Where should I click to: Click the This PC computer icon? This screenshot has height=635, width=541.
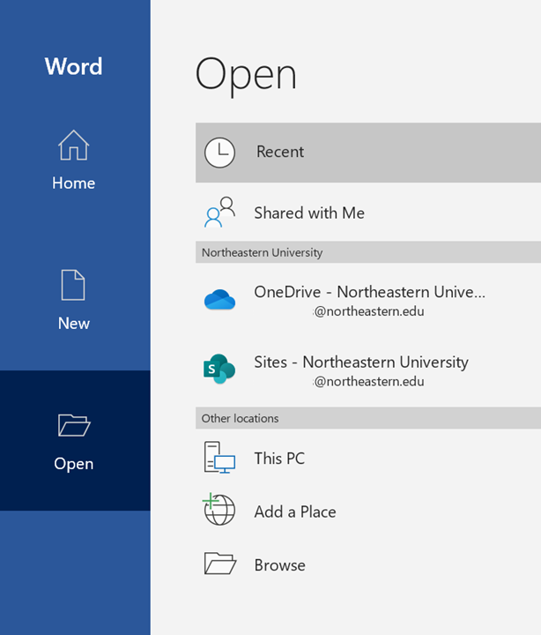(219, 458)
